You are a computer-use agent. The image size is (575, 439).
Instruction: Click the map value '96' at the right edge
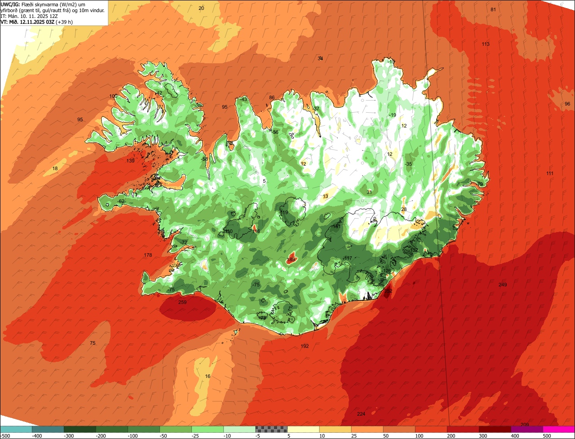[567, 104]
